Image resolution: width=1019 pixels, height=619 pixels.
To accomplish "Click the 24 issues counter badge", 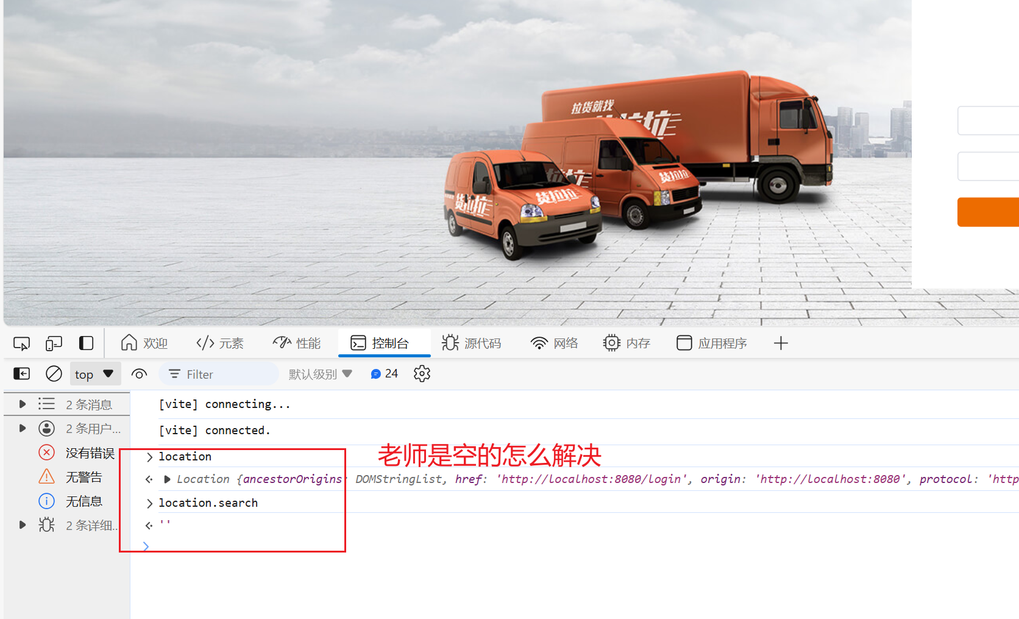I will 384,374.
